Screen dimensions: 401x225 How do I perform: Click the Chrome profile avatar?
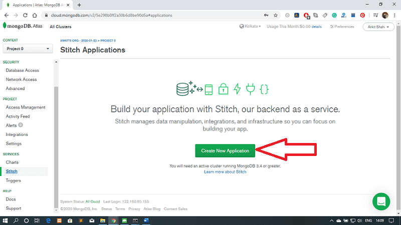(x=385, y=15)
